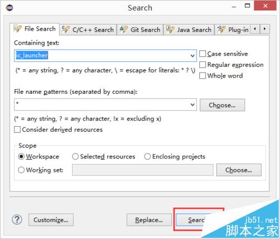
Task: Open the Customize dialog
Action: pyautogui.click(x=51, y=220)
